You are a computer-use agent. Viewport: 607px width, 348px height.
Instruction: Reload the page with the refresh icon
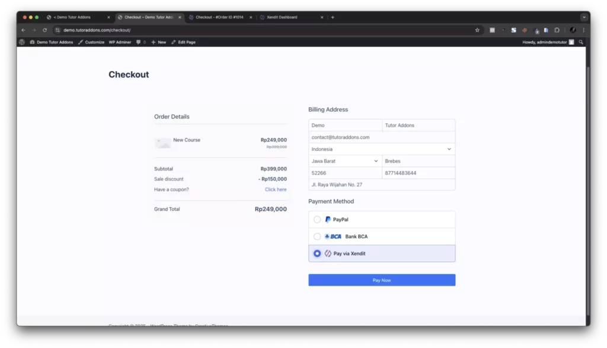click(x=44, y=30)
